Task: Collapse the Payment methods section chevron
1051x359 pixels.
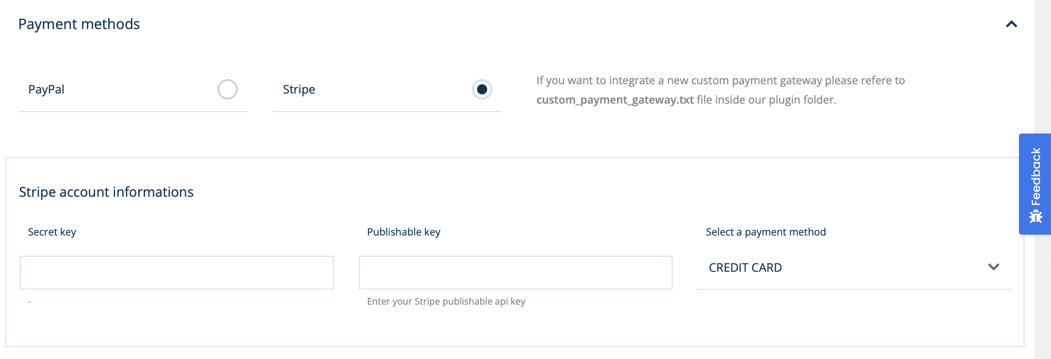Action: (1011, 24)
